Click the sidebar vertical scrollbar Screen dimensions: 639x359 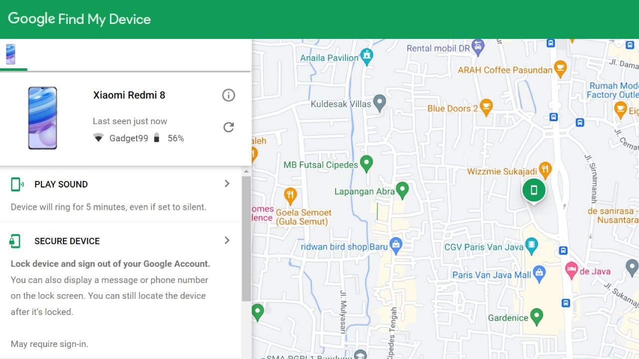[x=246, y=238]
